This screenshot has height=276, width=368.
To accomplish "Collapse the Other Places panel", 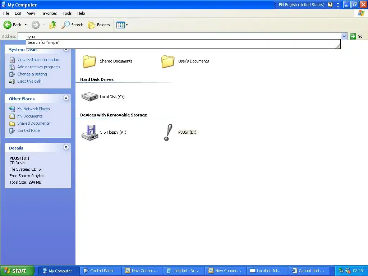I will click(66, 98).
